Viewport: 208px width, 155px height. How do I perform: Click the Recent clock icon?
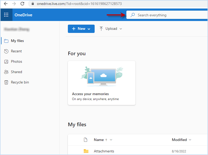6,51
